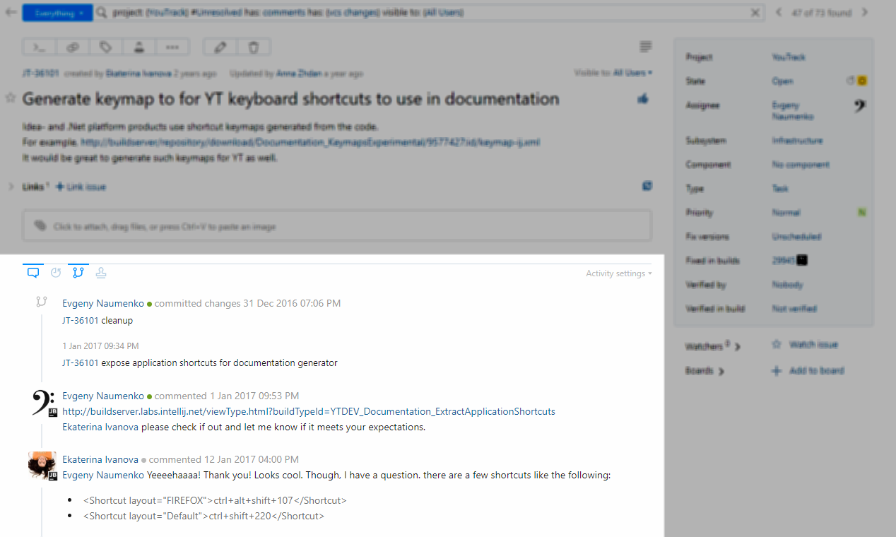Image resolution: width=896 pixels, height=537 pixels.
Task: Toggle VCS changes in the activity stream
Action: click(78, 273)
